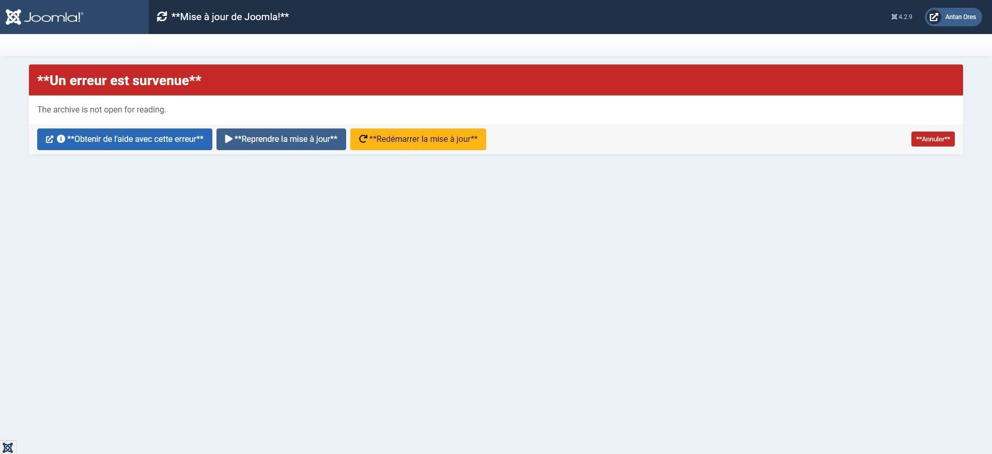Click the Un erreur est survenue heading
This screenshot has width=992, height=454.
tap(119, 80)
